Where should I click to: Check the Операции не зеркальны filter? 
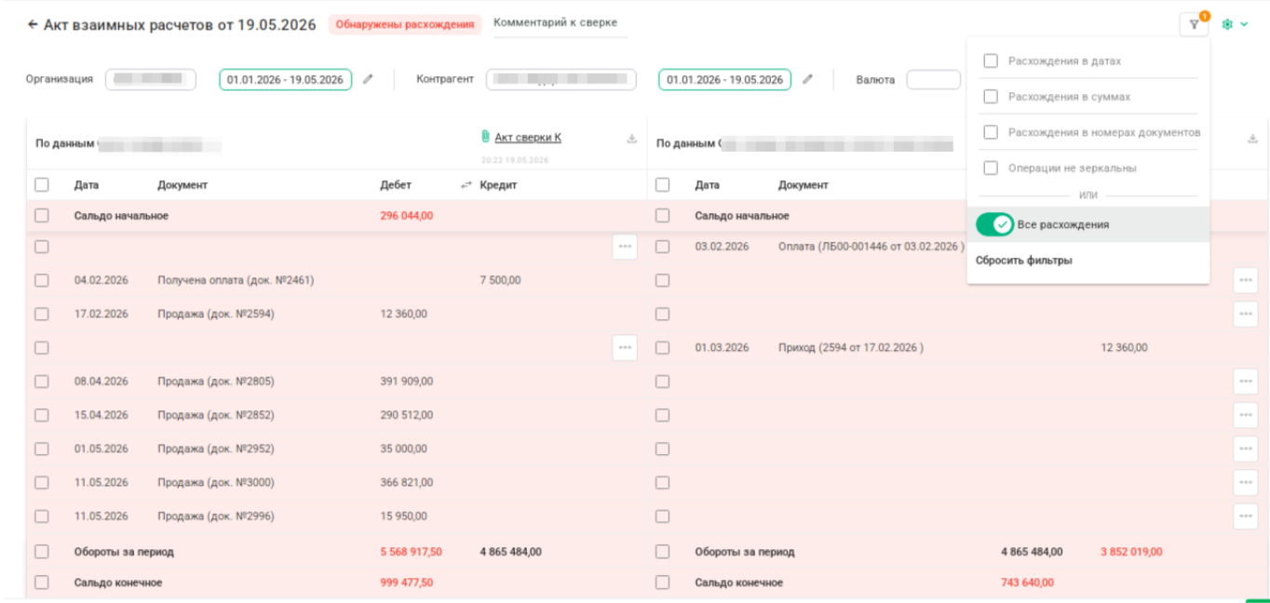point(991,168)
